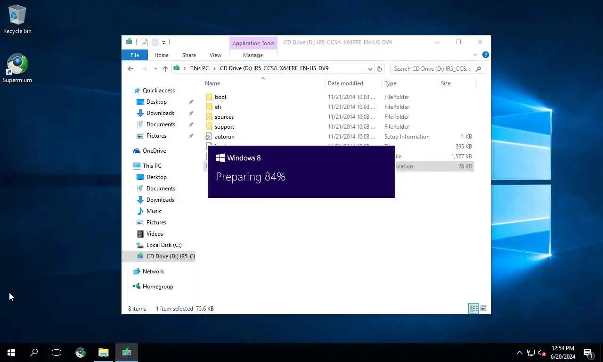The height and width of the screenshot is (362, 603).
Task: Sort by the Type column header
Action: 390,83
